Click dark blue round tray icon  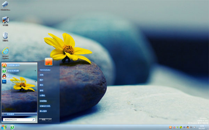click(x=184, y=127)
